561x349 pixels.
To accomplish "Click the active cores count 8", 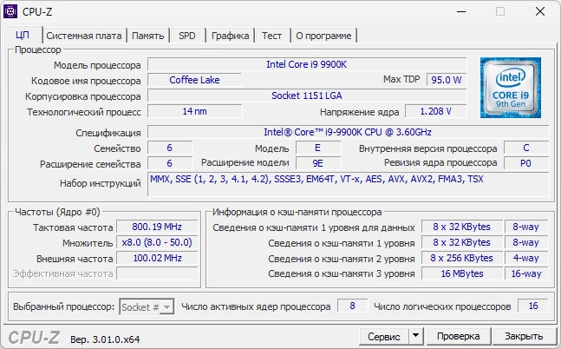I will tap(352, 306).
